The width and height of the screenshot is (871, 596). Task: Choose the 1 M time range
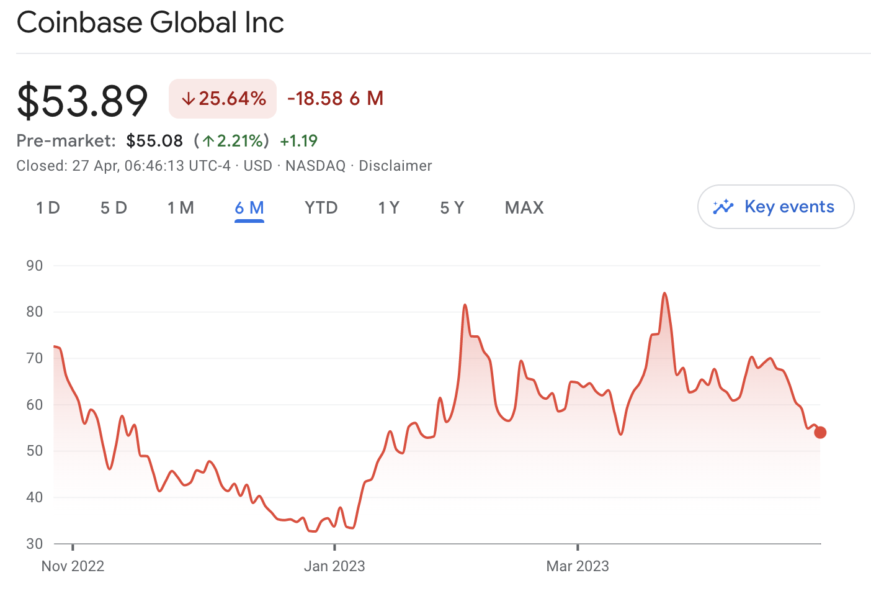coord(181,207)
